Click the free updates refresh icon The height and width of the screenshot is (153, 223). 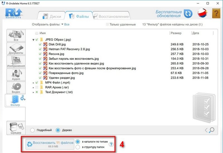pyautogui.click(x=188, y=14)
